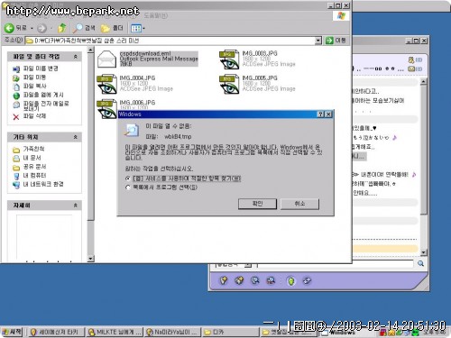Collapse the 기타 위치 panel
Image resolution: width=451 pixels, height=338 pixels.
coord(76,137)
